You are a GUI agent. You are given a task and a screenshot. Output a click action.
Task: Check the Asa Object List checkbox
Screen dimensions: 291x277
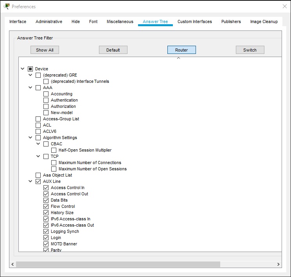tap(38, 175)
